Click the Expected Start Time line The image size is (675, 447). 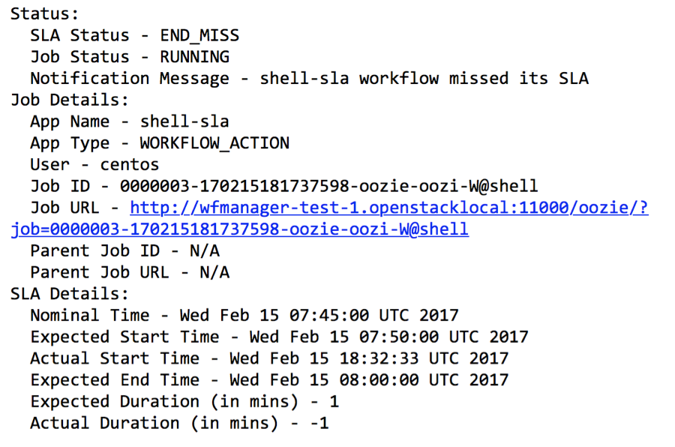tap(279, 337)
